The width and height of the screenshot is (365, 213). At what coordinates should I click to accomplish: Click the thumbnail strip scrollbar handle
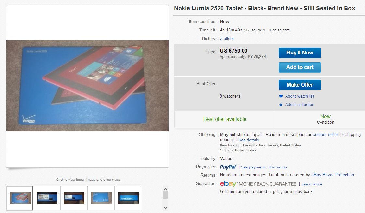click(165, 195)
